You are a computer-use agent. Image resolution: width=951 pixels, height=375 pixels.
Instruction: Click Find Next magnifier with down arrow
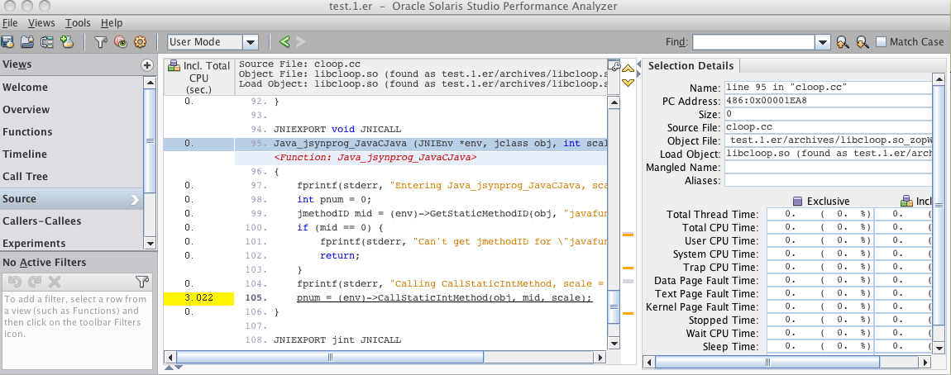(x=862, y=42)
